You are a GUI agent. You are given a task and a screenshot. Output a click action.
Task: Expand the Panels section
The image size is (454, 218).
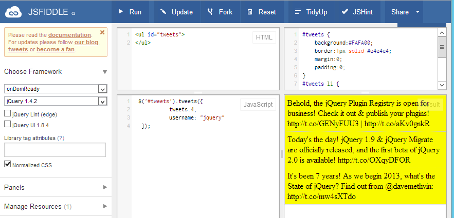[x=56, y=187]
